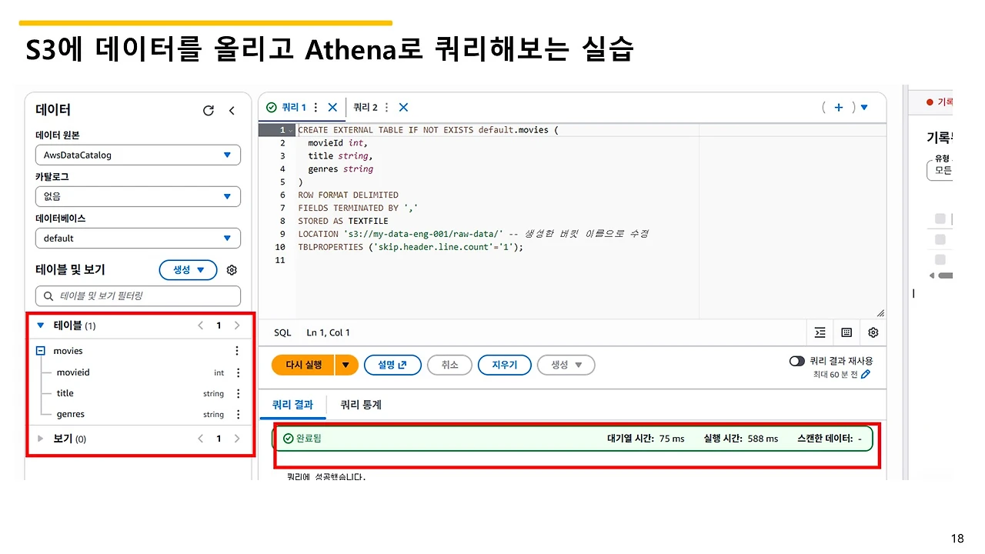985x554 pixels.
Task: Collapse the 데이터 side panel
Action: [232, 111]
